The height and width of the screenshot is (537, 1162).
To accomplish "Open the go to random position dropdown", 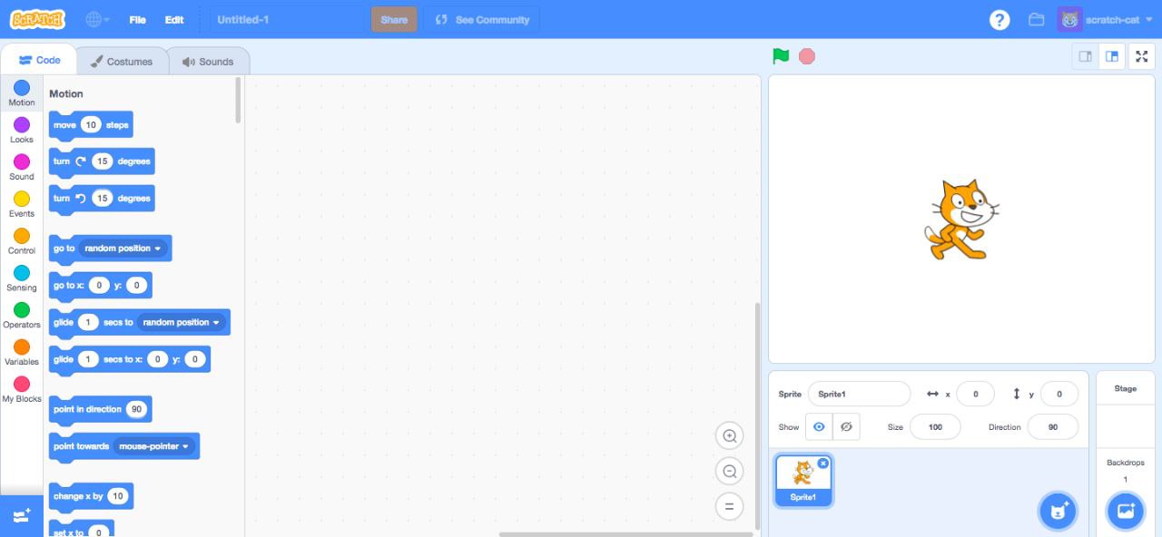I will 123,249.
